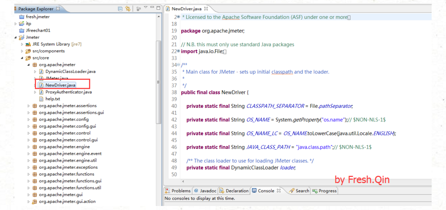This screenshot has width=446, height=210.
Task: Click org.apache.jmeter.config.gui package icon
Action: 35,126
